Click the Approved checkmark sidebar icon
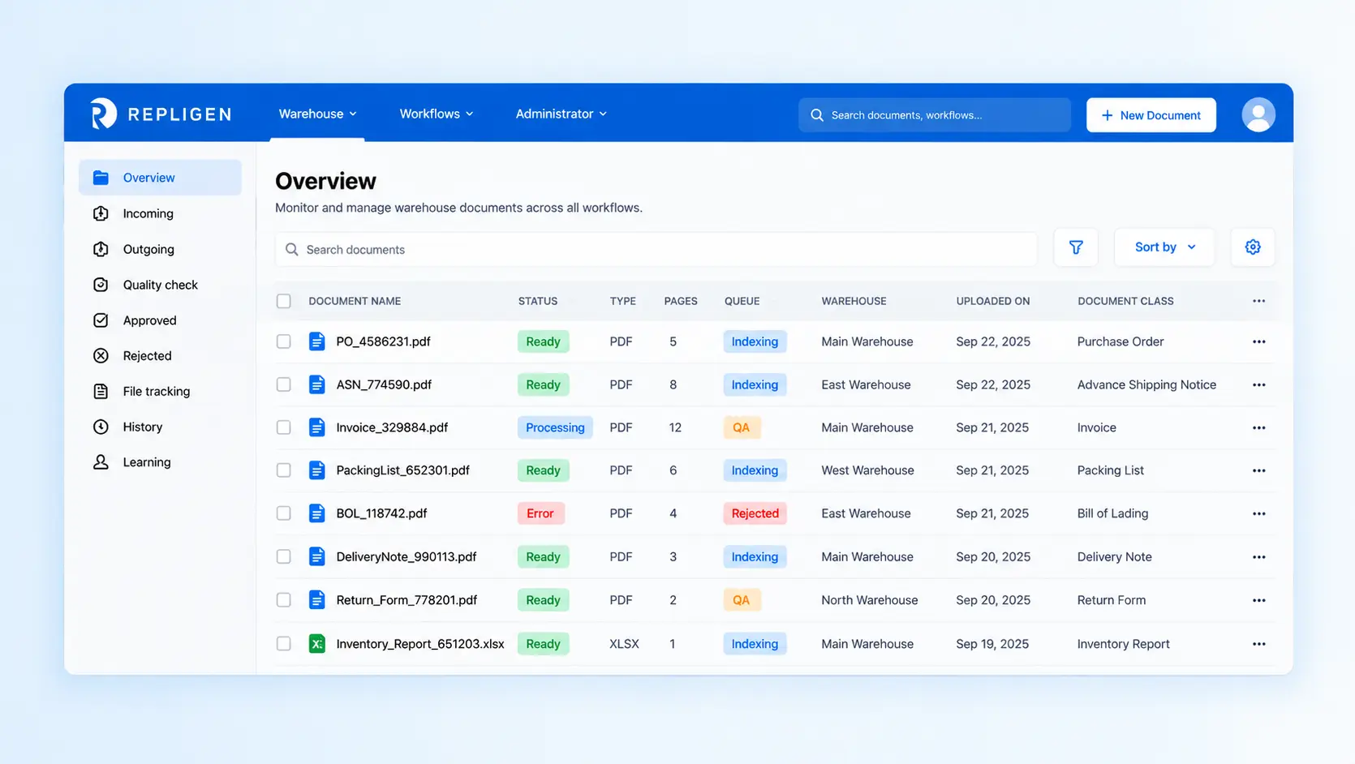 click(x=101, y=320)
